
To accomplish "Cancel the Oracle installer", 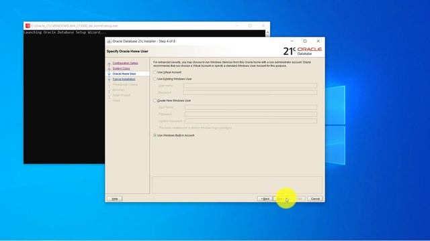I will [x=315, y=199].
